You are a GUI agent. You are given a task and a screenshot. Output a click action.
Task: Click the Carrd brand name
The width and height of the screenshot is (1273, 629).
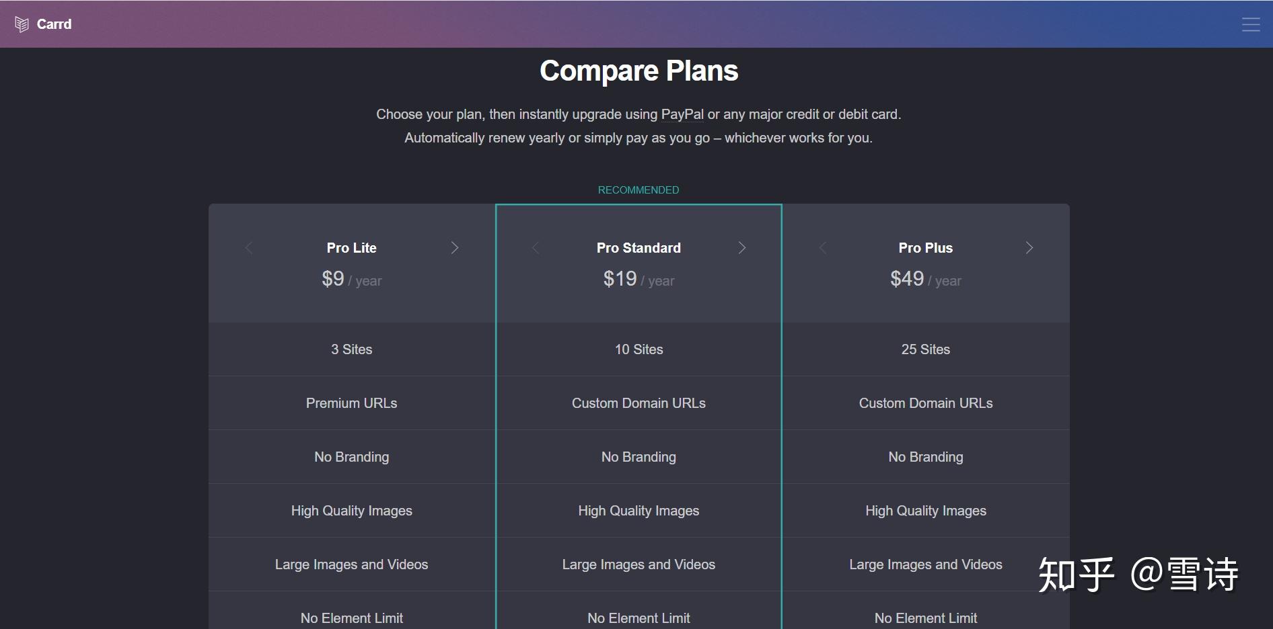[54, 24]
